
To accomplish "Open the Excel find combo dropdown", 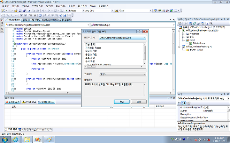I will coord(150,11).
